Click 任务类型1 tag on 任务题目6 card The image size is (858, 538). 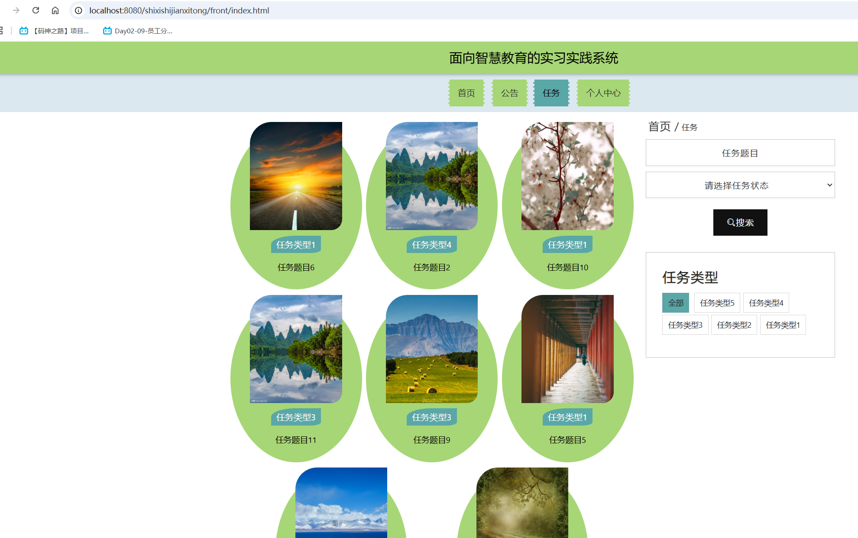point(296,245)
